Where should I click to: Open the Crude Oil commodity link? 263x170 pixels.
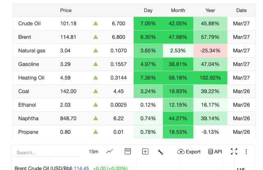(29, 23)
